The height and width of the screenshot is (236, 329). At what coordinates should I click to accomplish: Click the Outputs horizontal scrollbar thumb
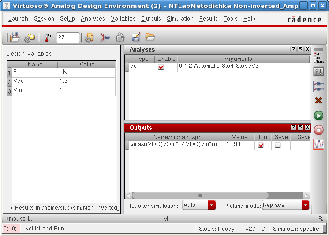point(200,196)
